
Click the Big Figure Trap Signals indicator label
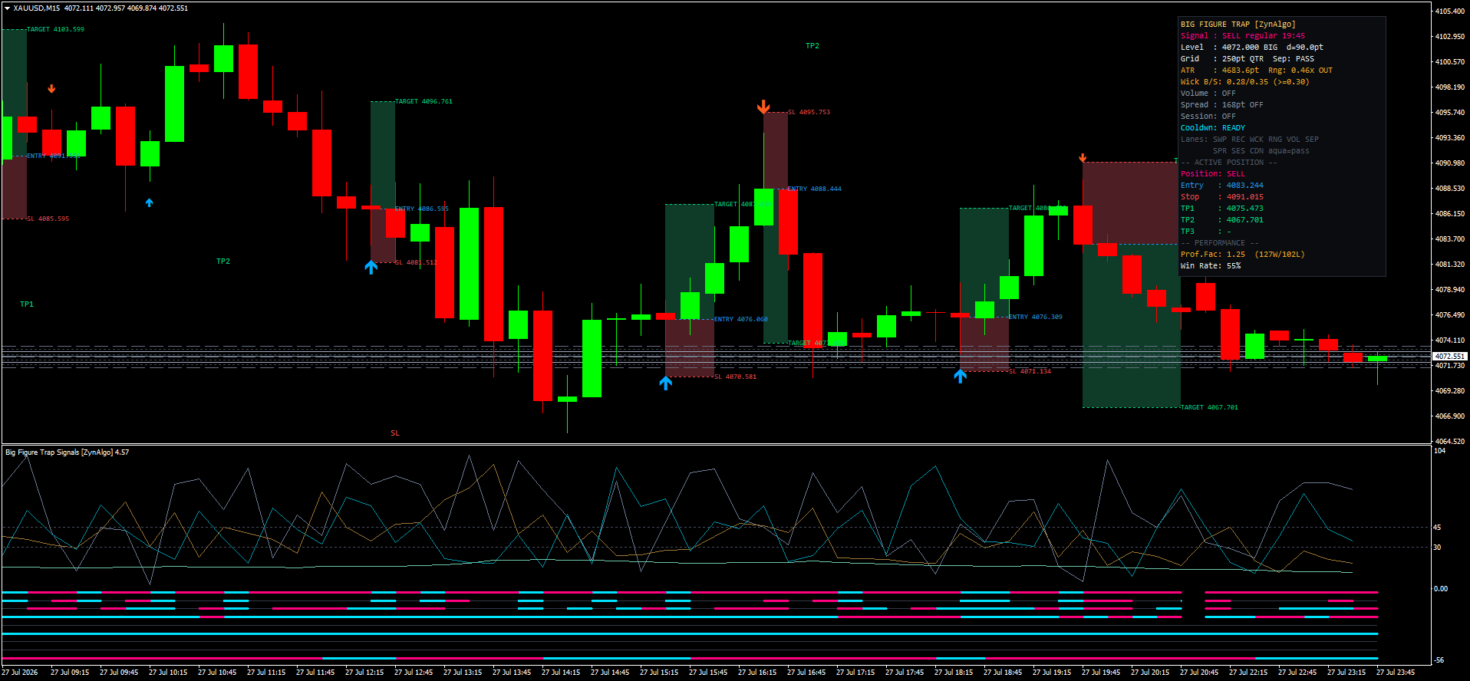click(68, 452)
